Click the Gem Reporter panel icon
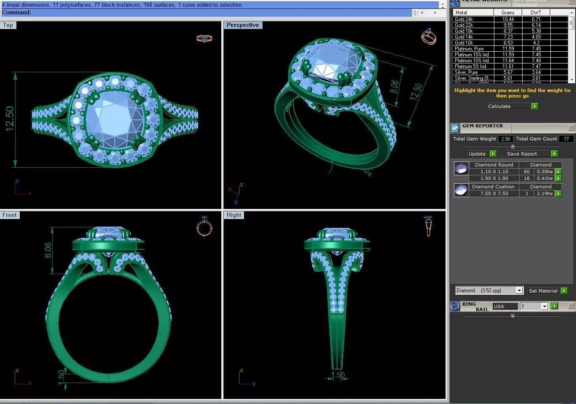 point(455,128)
